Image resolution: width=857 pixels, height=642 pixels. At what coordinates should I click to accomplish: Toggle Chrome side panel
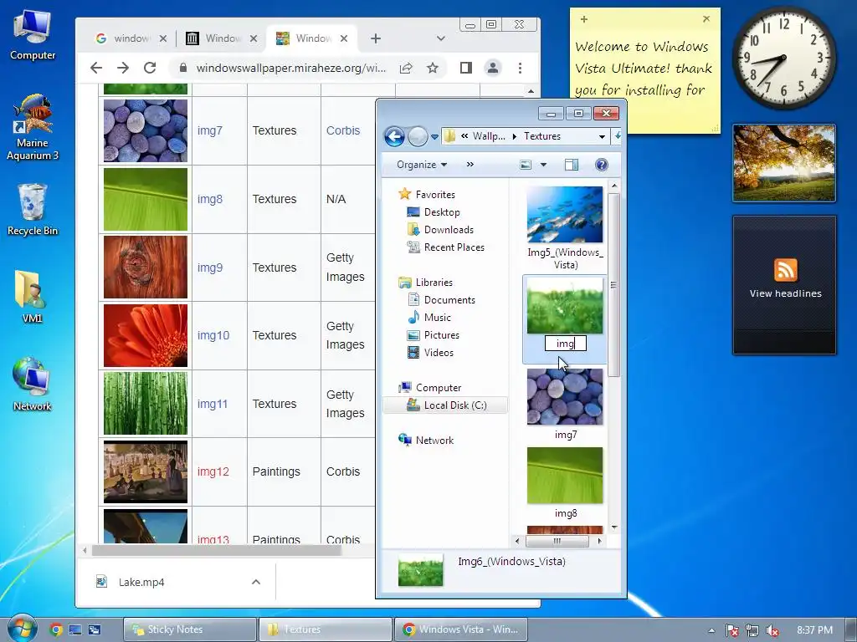pos(465,68)
